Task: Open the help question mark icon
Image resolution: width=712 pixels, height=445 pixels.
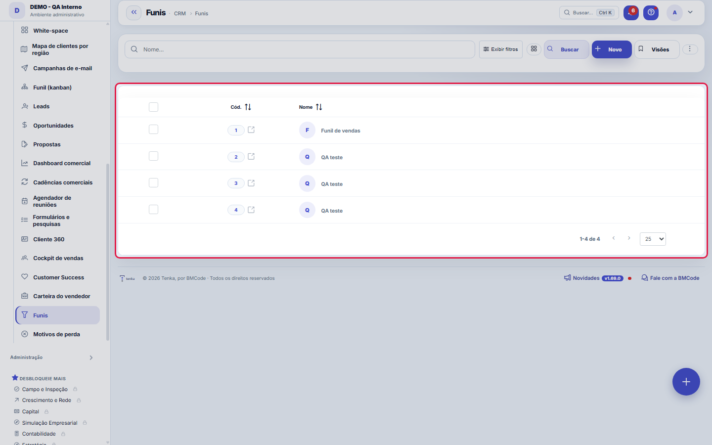Action: [x=651, y=13]
